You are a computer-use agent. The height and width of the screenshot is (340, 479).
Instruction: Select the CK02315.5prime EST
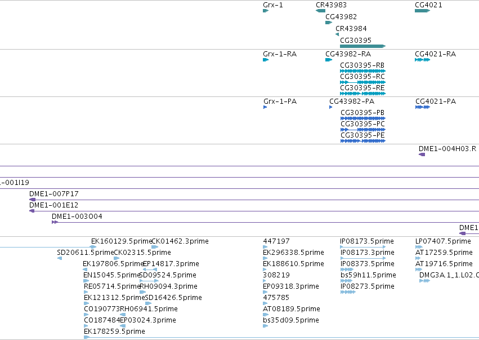click(x=117, y=258)
